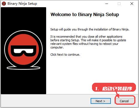Viewport: 139px width, 108px height.
Task: Click the disabled maximize window button
Action: pos(119,4)
